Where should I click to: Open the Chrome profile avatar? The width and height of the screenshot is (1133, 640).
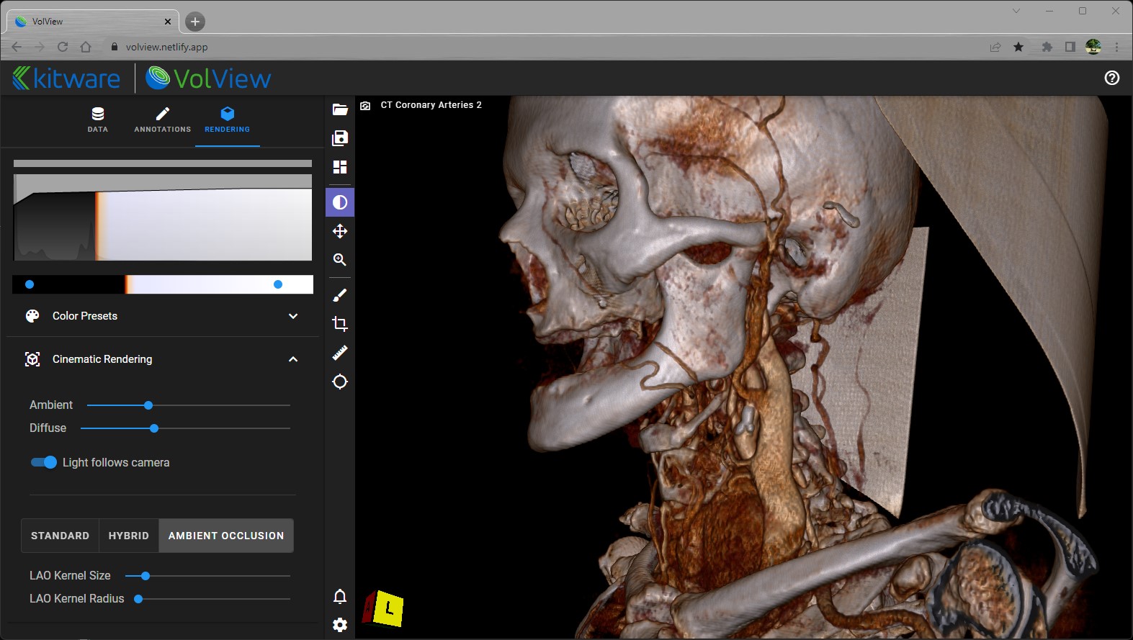click(1093, 47)
